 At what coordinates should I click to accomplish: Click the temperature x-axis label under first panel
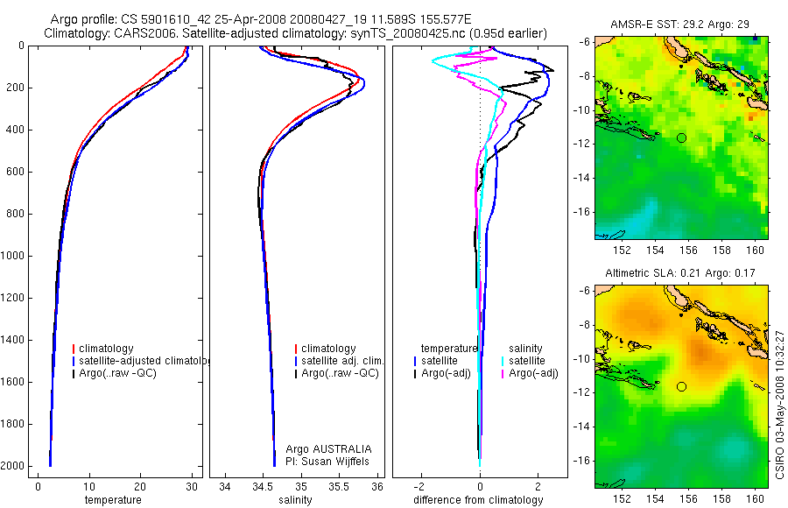click(x=113, y=500)
